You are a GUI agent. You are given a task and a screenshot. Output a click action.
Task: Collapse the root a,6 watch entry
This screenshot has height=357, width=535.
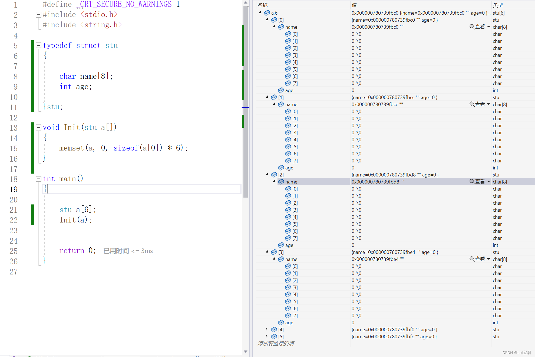260,12
